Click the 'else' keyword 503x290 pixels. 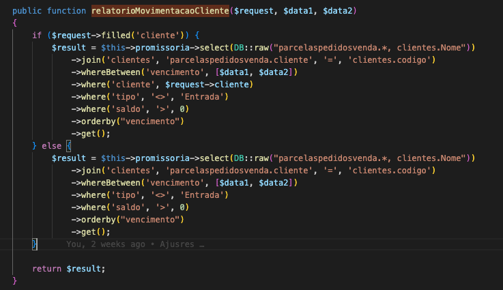[52, 145]
